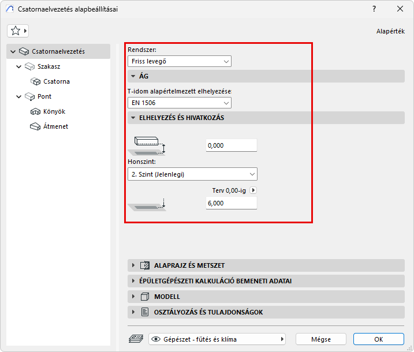The height and width of the screenshot is (352, 414).
Task: Close the Csatornaelvezetés settings dialog
Action: pyautogui.click(x=400, y=9)
